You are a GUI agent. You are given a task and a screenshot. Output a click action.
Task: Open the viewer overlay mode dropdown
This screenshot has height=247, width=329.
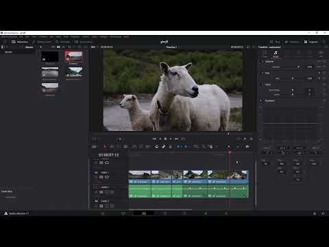(95, 139)
